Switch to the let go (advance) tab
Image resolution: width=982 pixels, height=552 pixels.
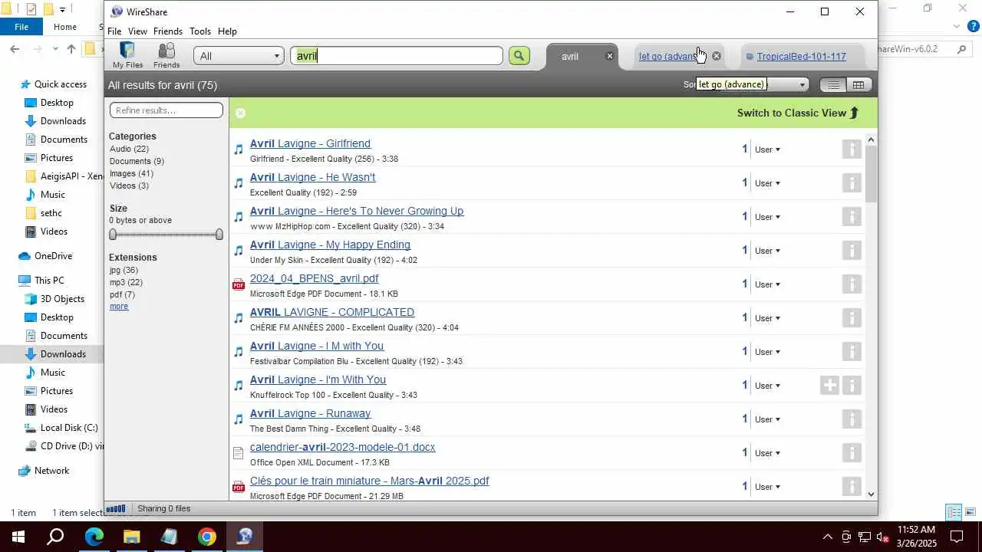[x=669, y=56]
